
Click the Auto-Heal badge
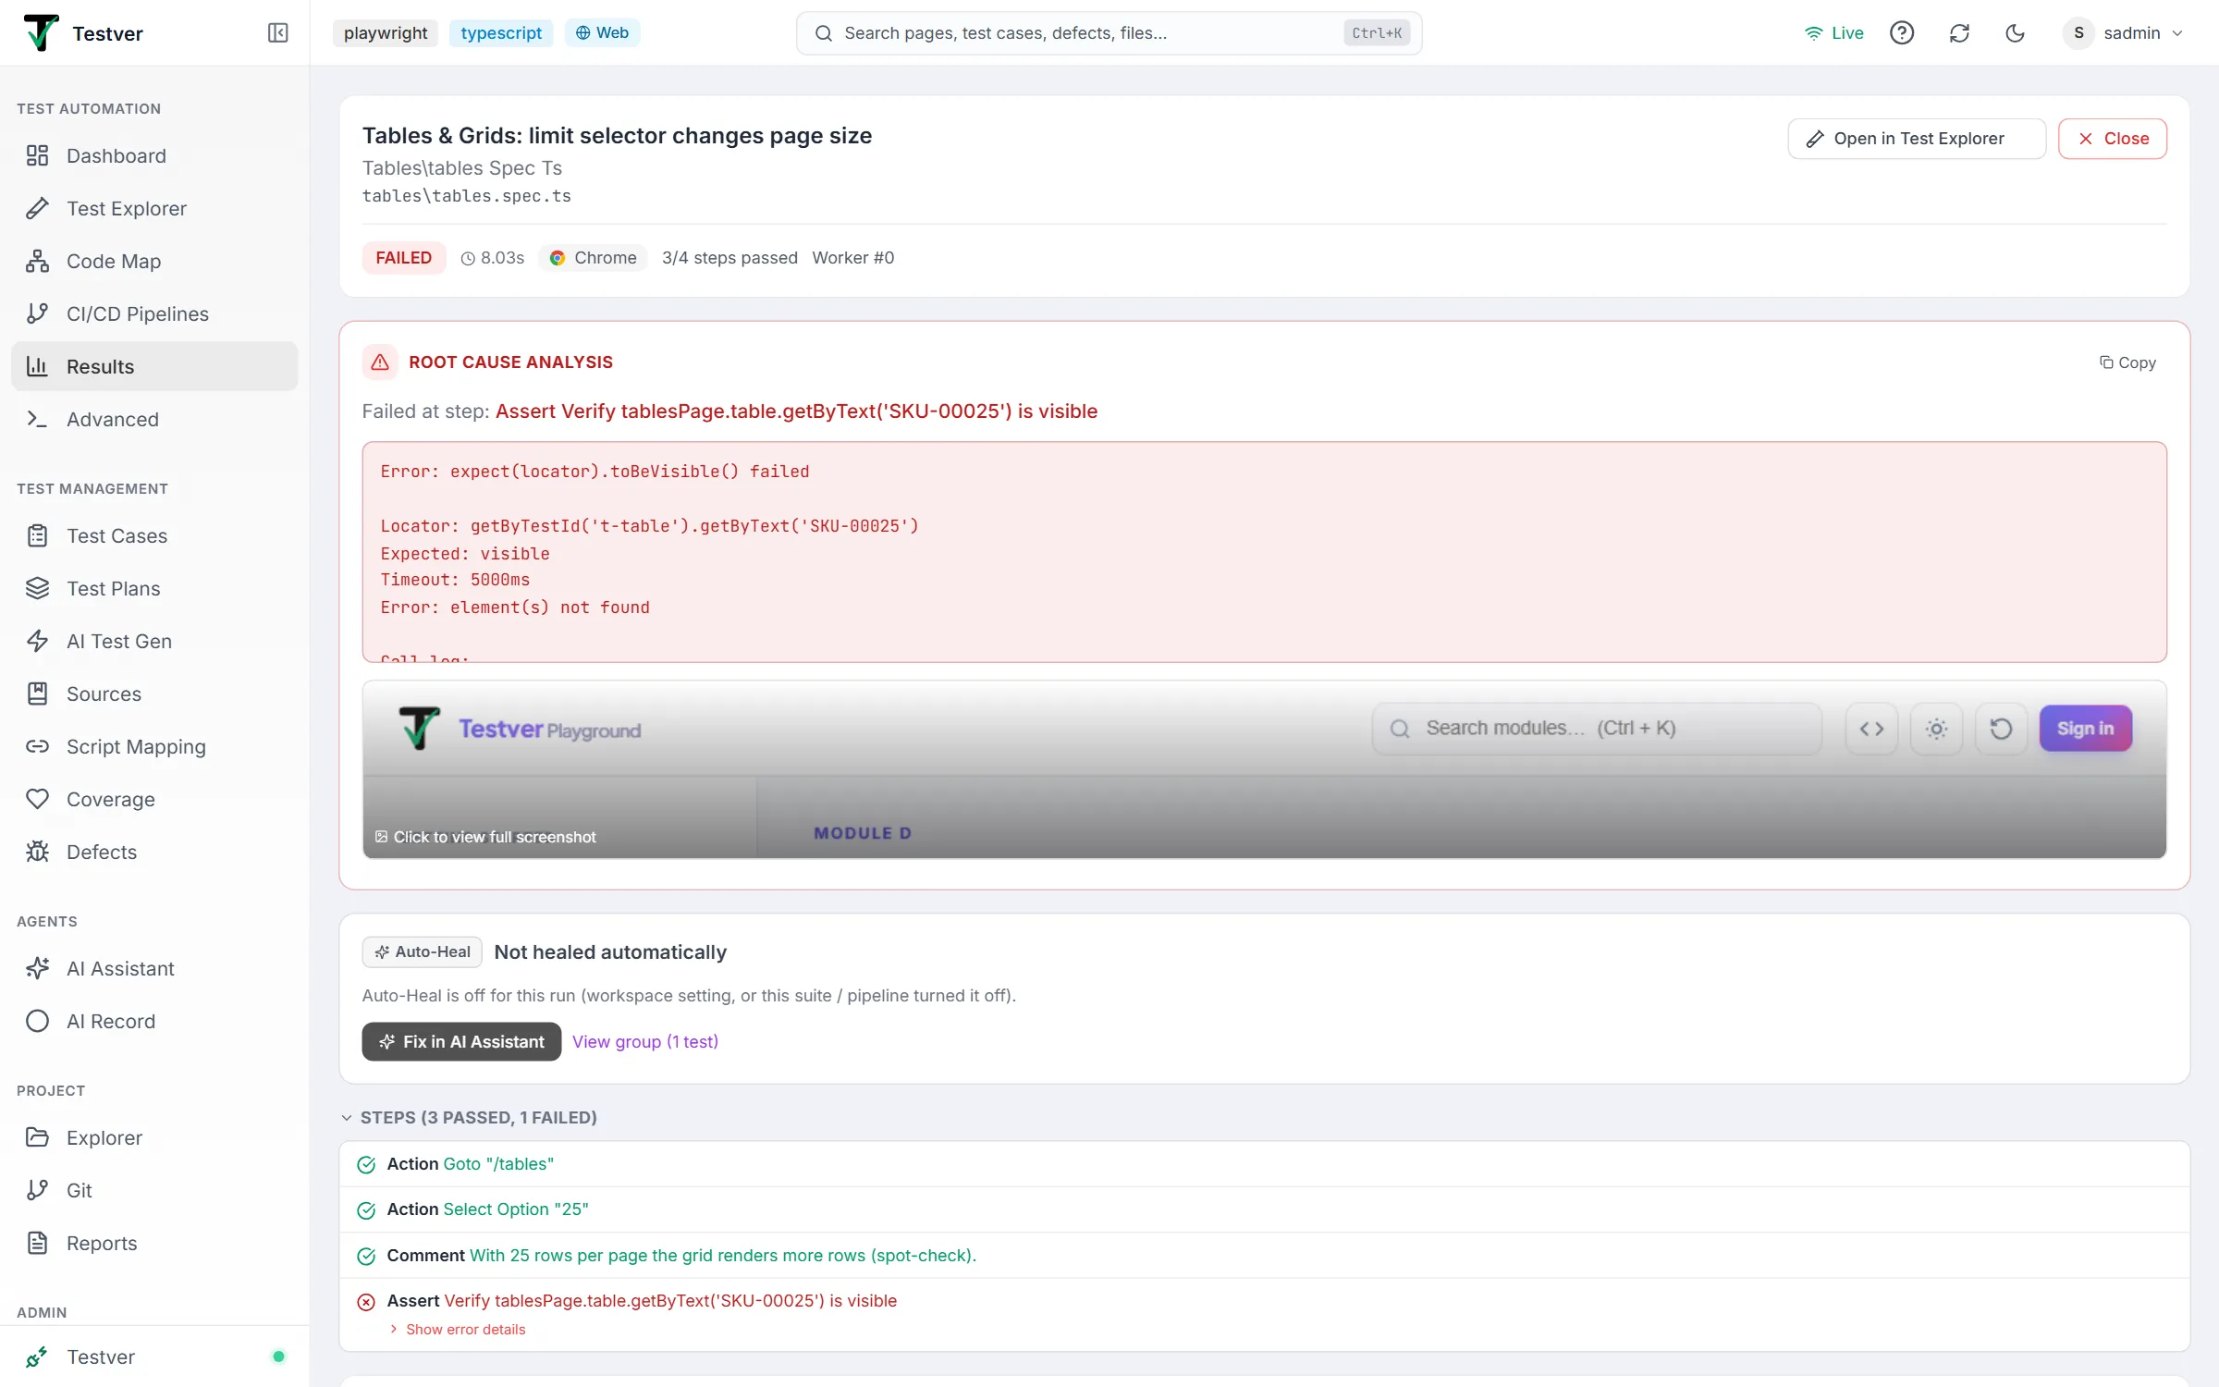pos(423,951)
